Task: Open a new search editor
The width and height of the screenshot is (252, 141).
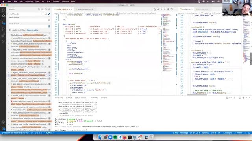Action: coord(46,9)
